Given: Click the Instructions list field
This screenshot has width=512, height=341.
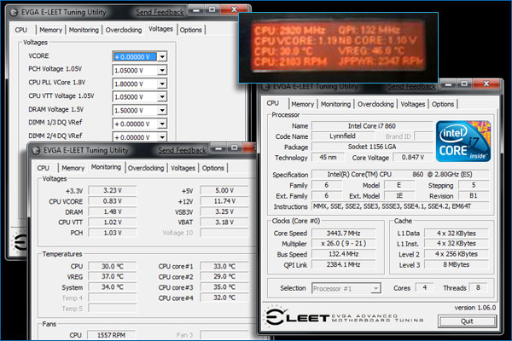Looking at the screenshot, I should click(x=400, y=206).
